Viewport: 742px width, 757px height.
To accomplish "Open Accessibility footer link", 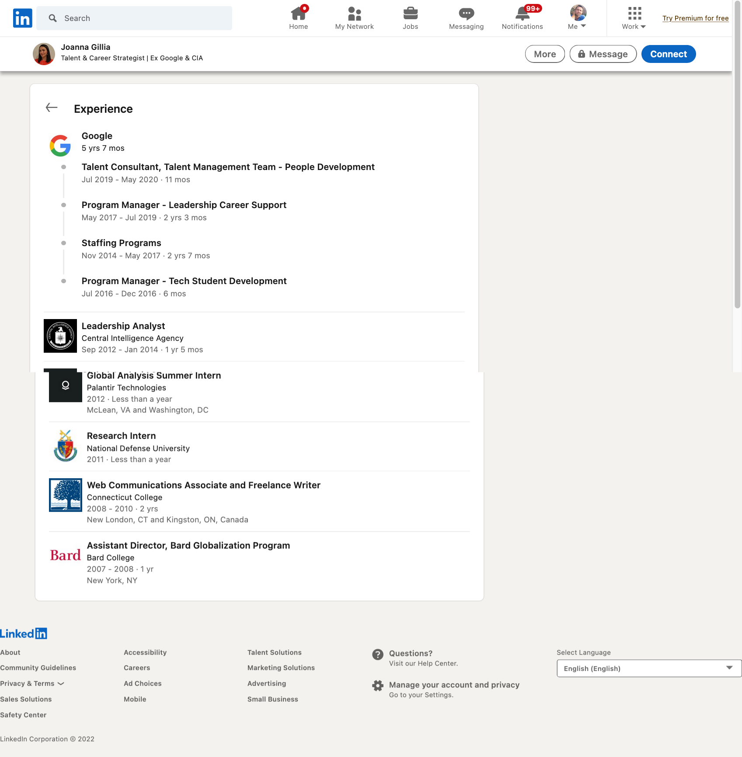I will click(x=145, y=653).
